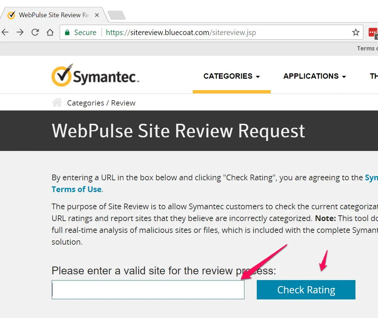Click the breadcrumb home icon
378x318 pixels.
coord(57,103)
